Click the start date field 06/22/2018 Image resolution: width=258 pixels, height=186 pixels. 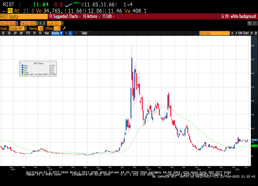pos(8,24)
